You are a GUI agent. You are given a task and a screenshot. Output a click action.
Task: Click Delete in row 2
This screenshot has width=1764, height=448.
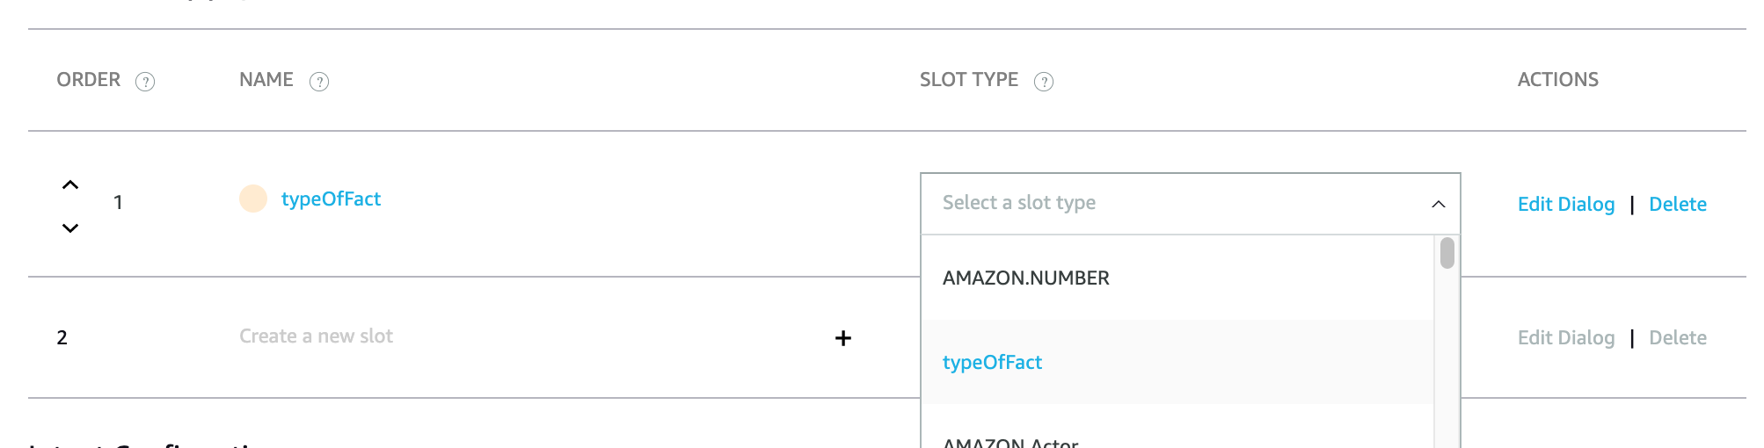click(x=1677, y=338)
